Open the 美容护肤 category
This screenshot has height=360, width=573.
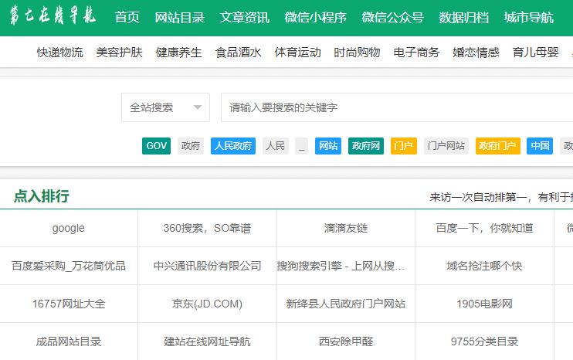point(119,53)
